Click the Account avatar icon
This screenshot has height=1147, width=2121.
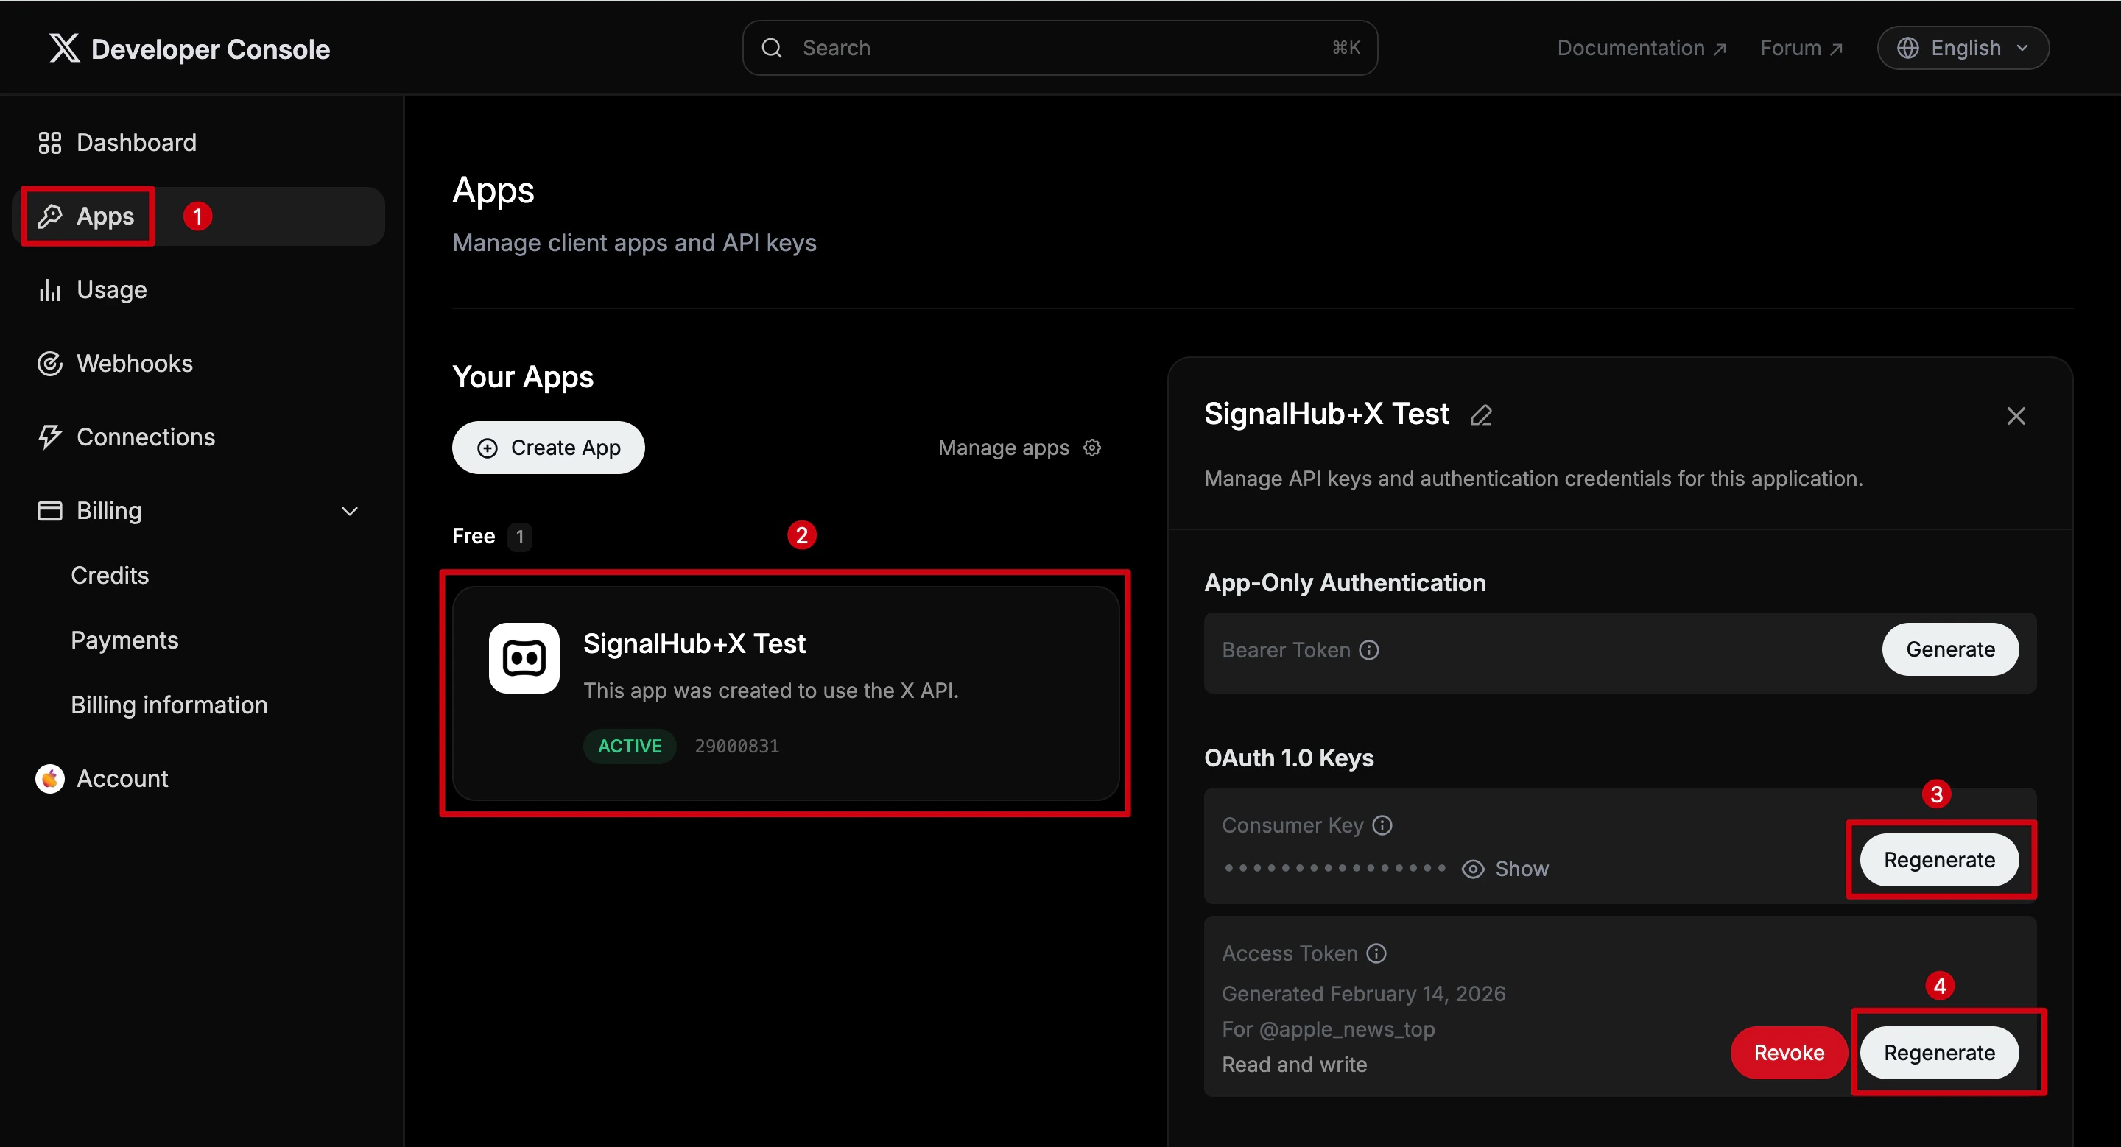(50, 777)
